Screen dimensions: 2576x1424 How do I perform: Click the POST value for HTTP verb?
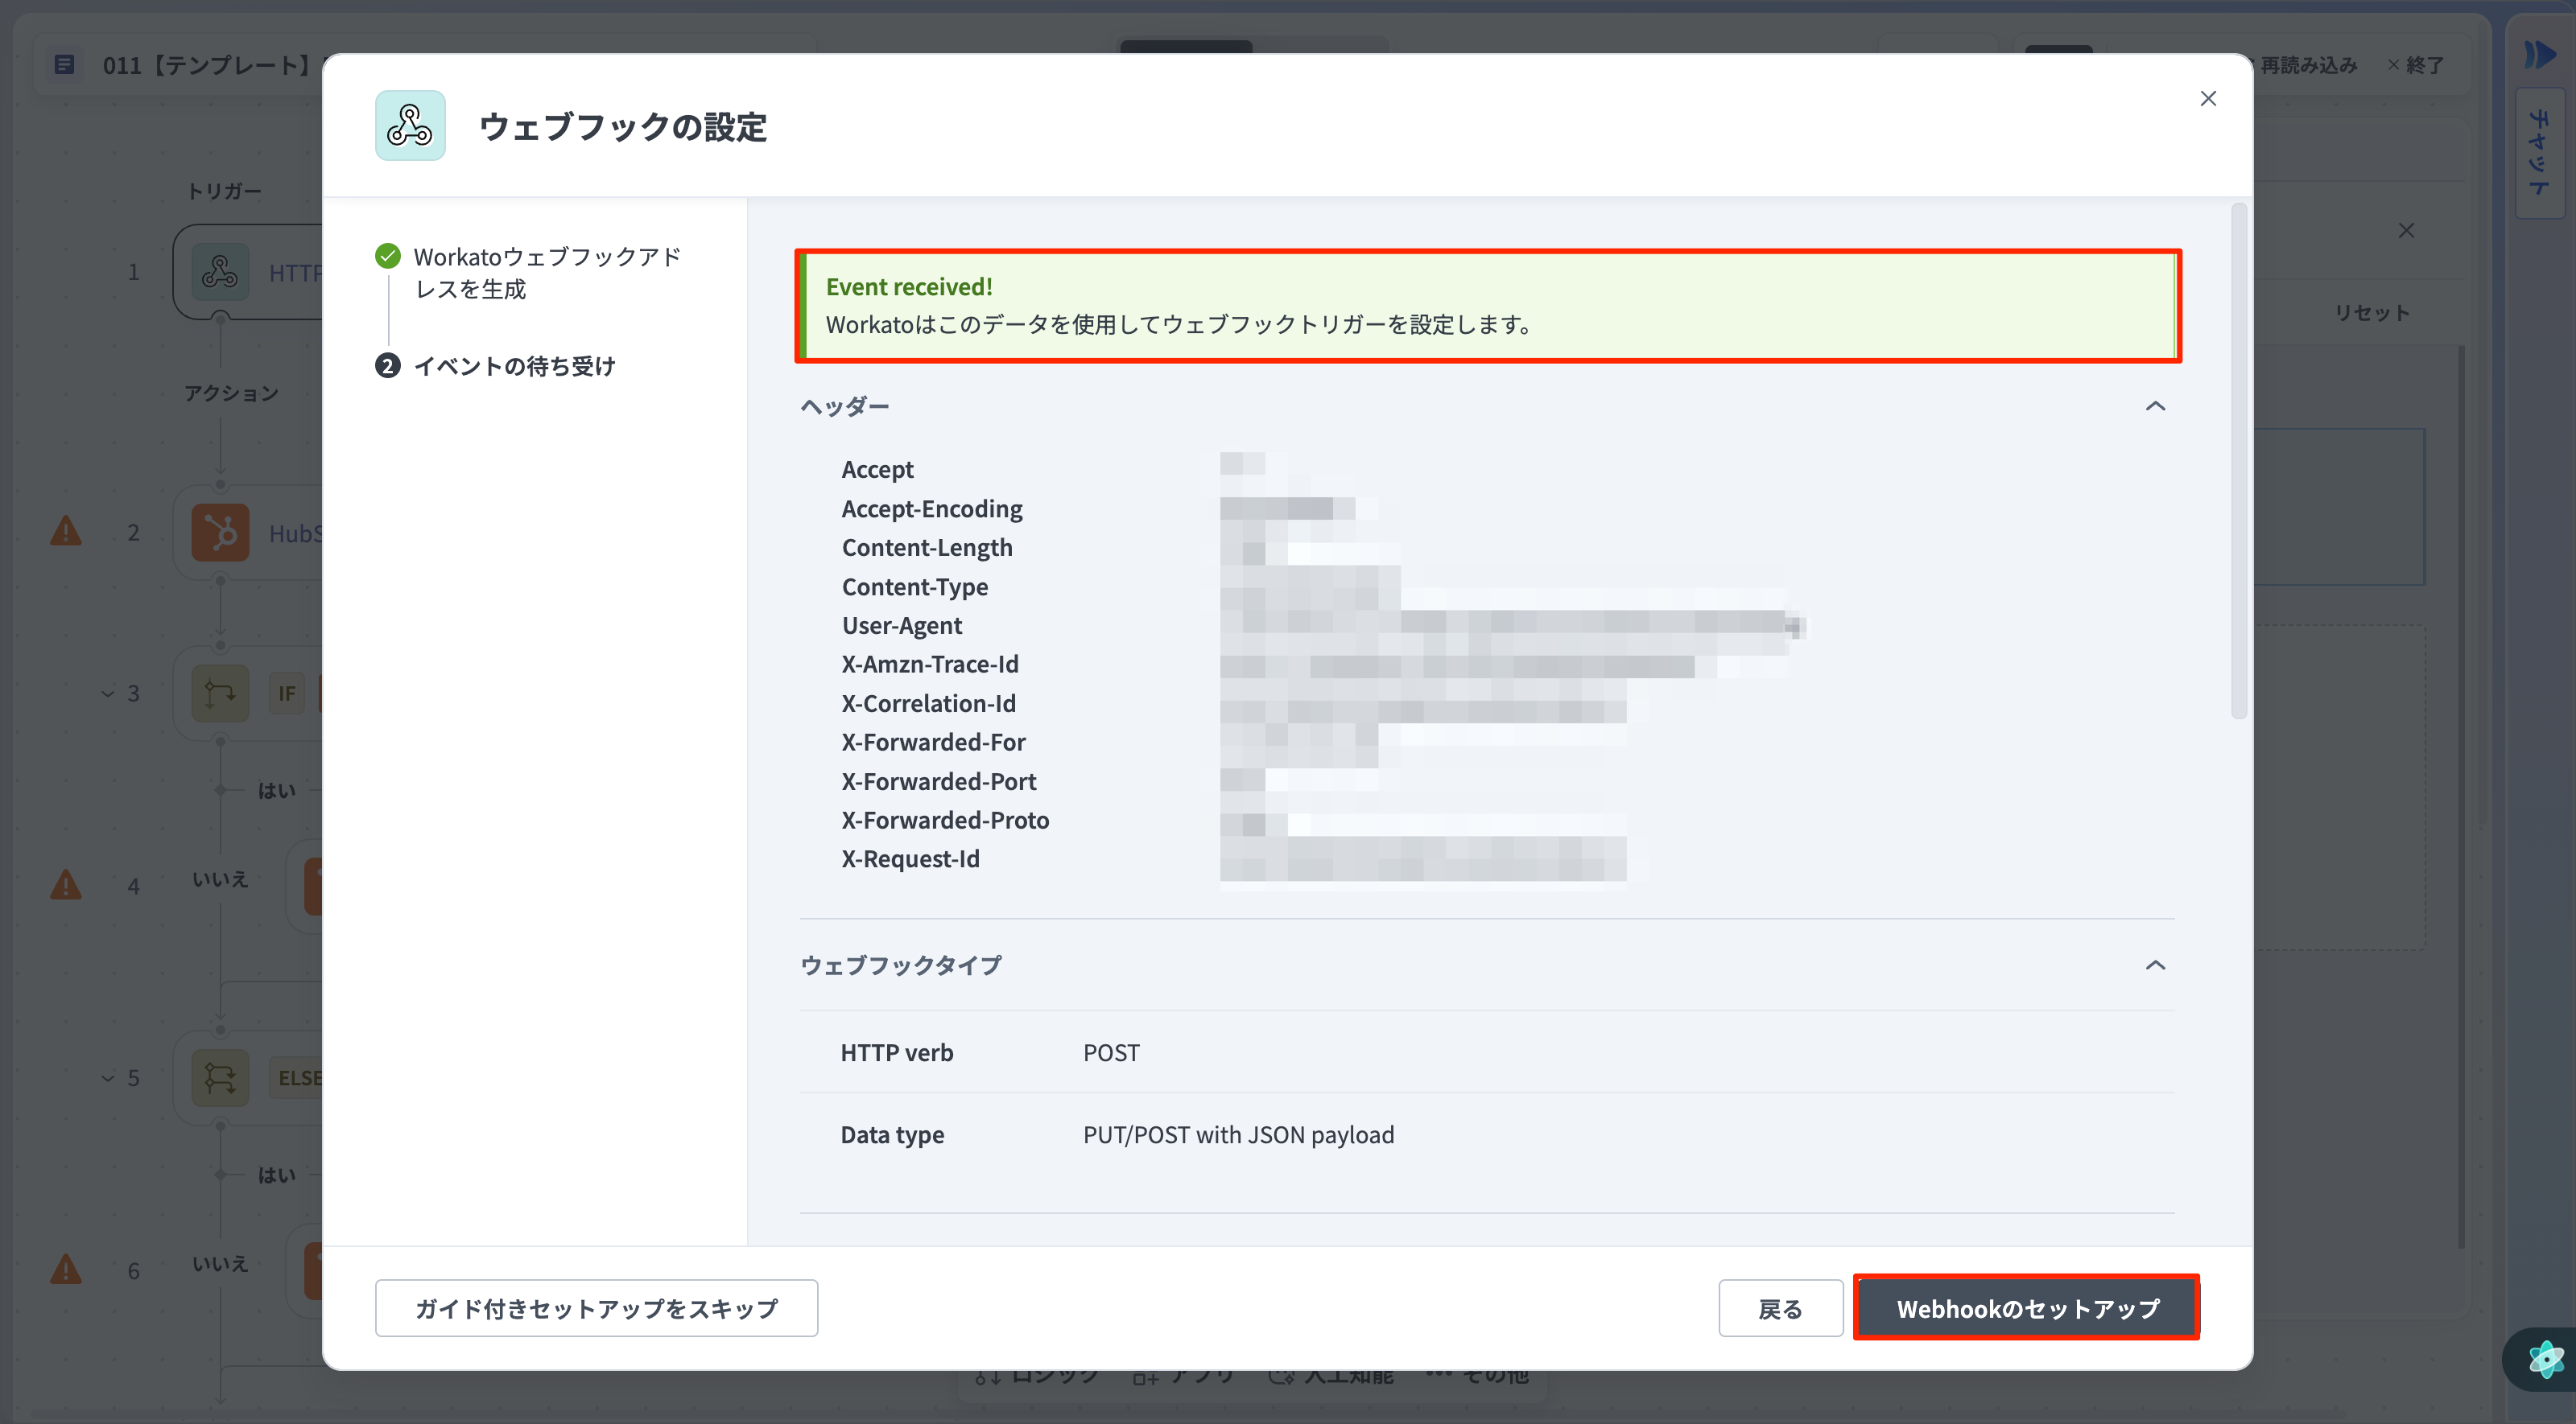pyautogui.click(x=1111, y=1052)
